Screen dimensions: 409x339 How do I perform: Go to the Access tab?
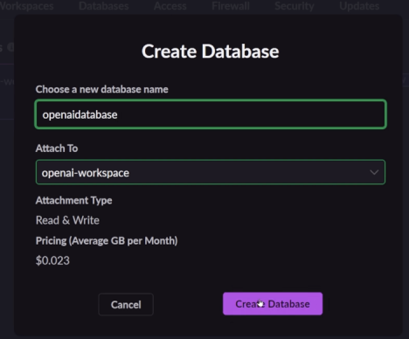[x=170, y=6]
